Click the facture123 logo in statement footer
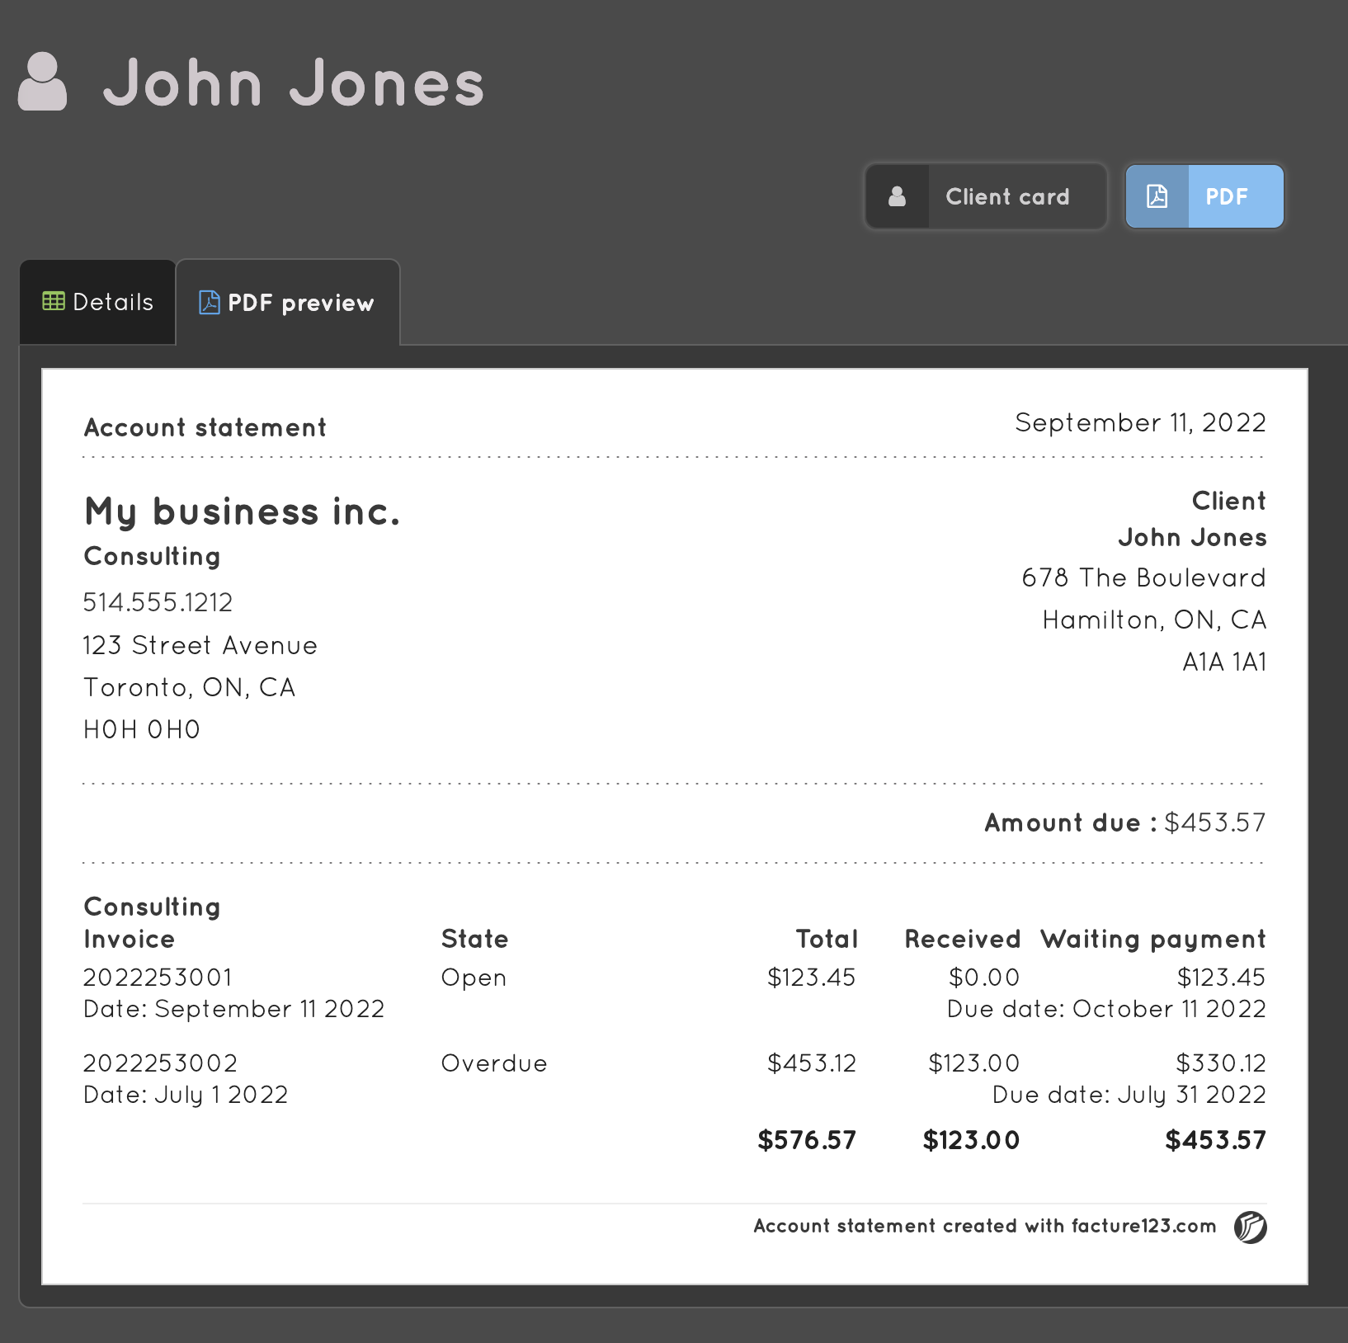The width and height of the screenshot is (1348, 1343). (1250, 1227)
